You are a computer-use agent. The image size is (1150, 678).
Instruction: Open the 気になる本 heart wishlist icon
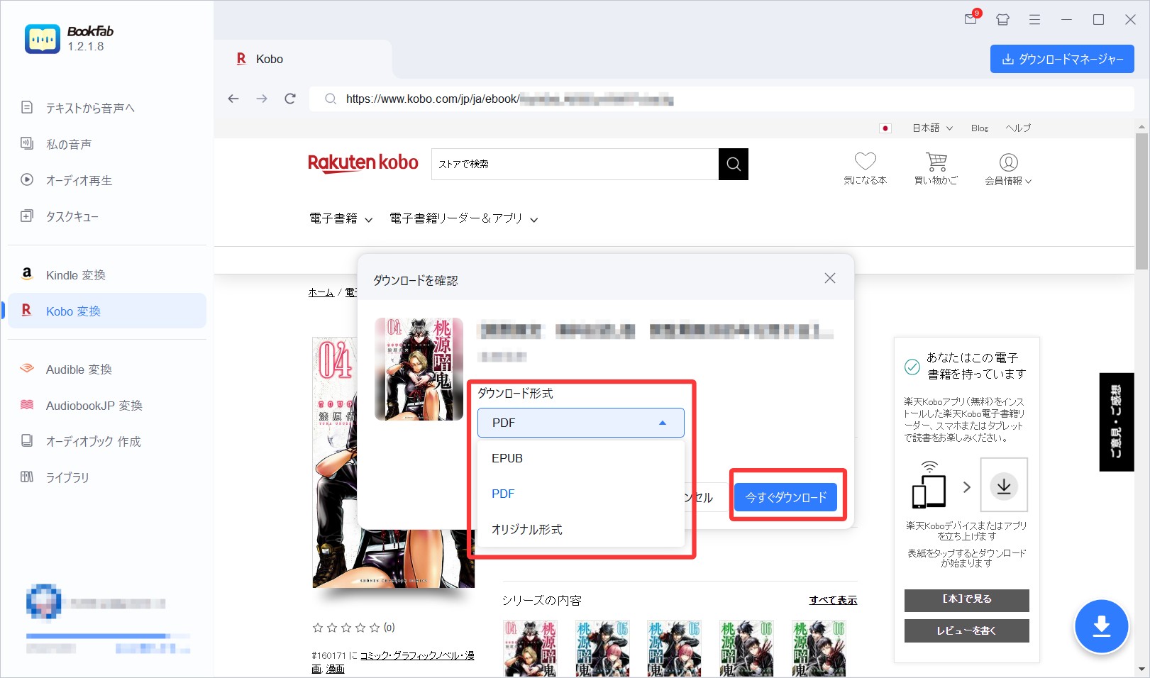tap(865, 162)
